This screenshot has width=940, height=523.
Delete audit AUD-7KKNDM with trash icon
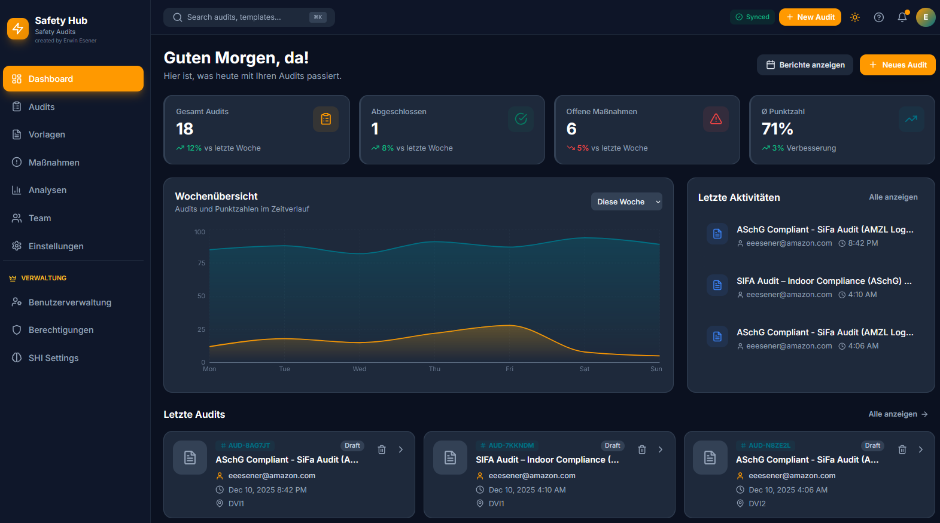point(642,449)
